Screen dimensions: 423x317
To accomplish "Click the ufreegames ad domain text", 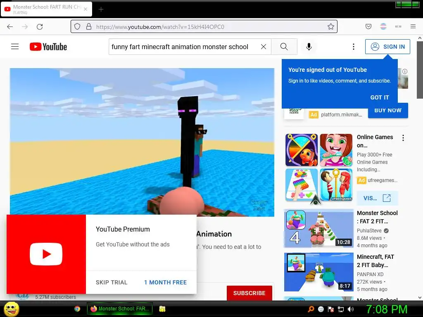I will pyautogui.click(x=382, y=180).
